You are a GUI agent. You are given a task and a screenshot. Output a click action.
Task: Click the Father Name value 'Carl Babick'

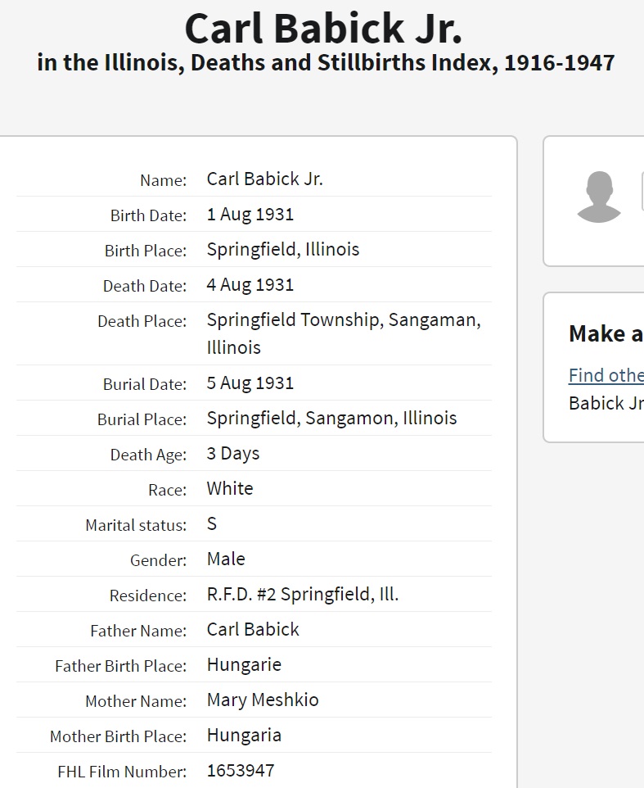click(253, 630)
